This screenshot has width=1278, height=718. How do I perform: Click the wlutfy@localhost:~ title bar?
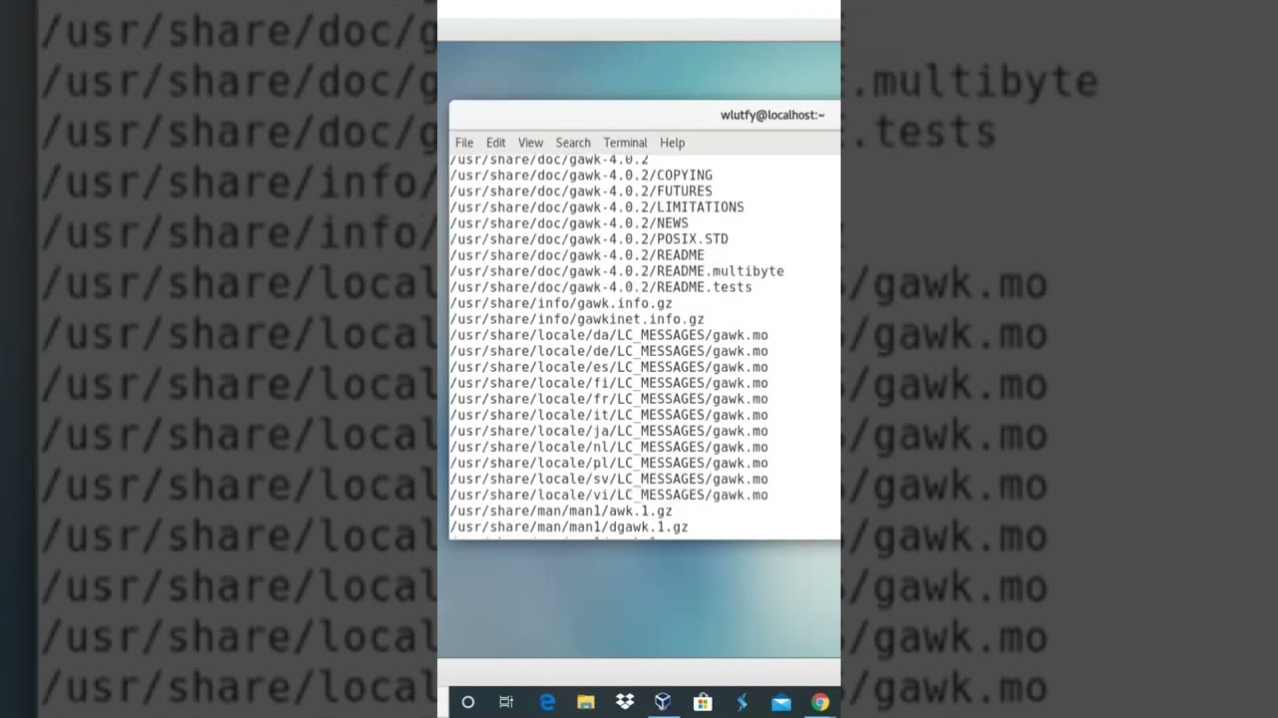[773, 115]
